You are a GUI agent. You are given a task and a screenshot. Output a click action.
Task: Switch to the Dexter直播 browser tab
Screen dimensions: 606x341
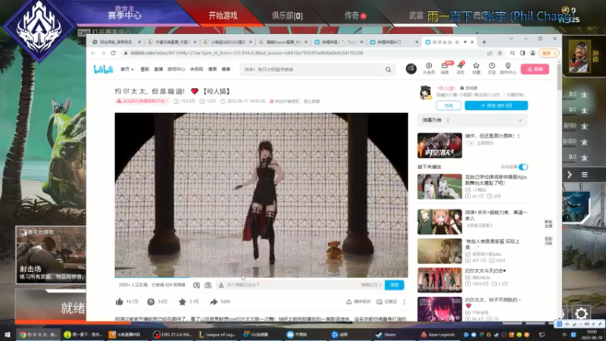click(x=283, y=42)
